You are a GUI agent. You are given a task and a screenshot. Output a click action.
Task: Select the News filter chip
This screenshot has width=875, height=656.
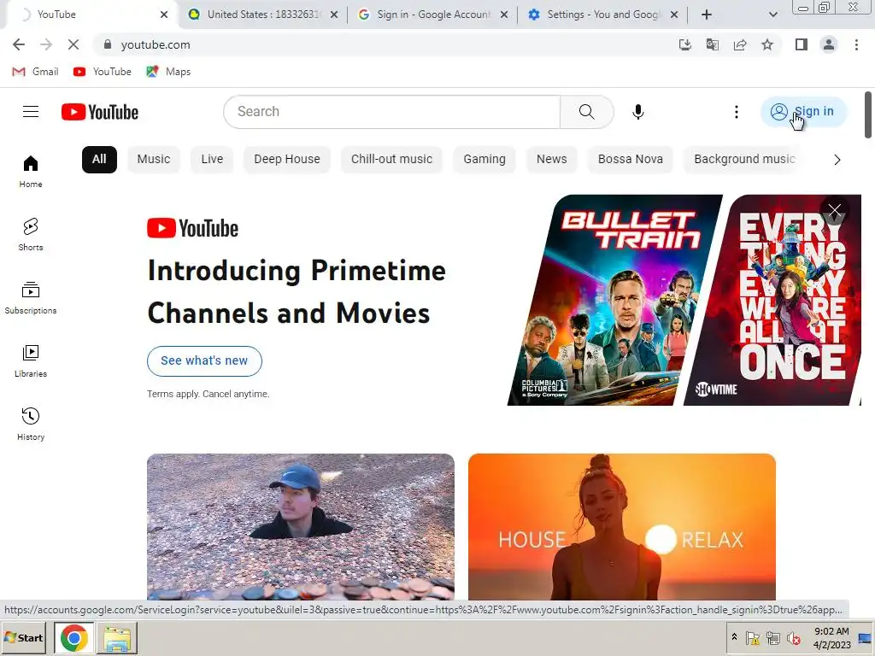(x=551, y=160)
